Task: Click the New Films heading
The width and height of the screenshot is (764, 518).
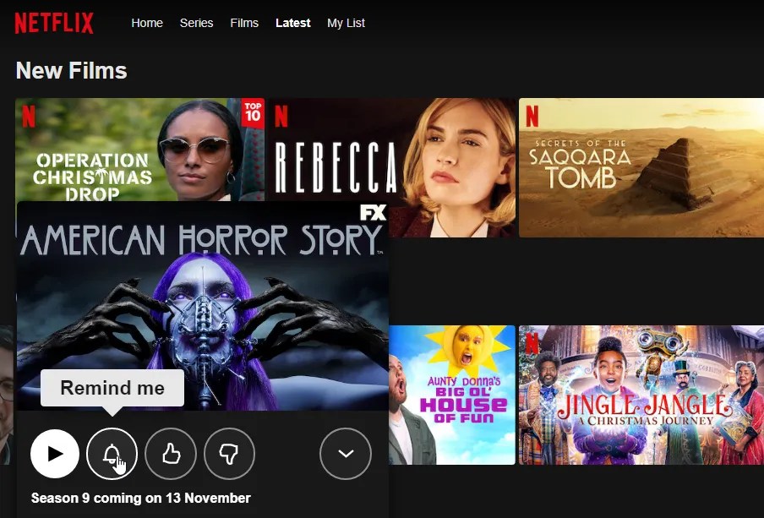Action: click(72, 71)
